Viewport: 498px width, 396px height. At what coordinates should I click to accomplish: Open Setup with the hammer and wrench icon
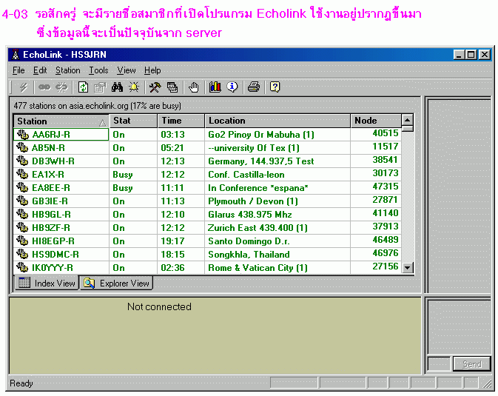click(155, 87)
